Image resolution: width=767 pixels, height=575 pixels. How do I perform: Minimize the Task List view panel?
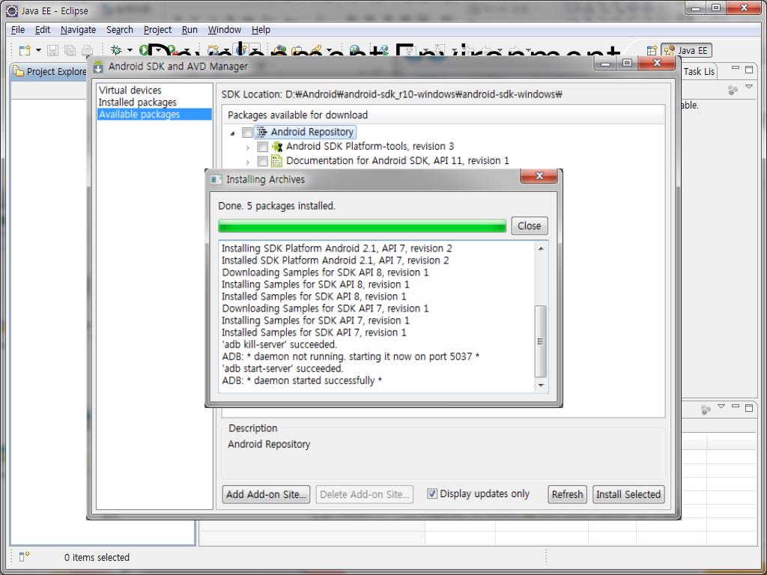pyautogui.click(x=736, y=68)
